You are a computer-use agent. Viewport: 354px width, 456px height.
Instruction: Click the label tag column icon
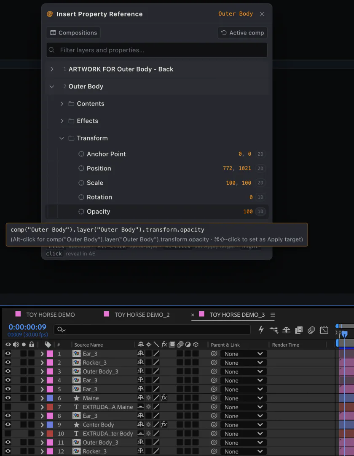pyautogui.click(x=48, y=345)
